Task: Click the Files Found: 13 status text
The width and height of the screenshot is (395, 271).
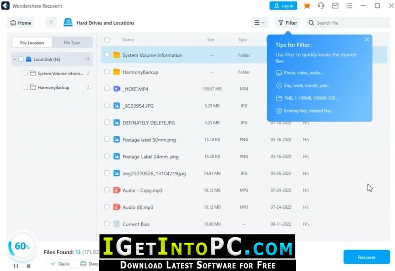Action: coord(62,252)
